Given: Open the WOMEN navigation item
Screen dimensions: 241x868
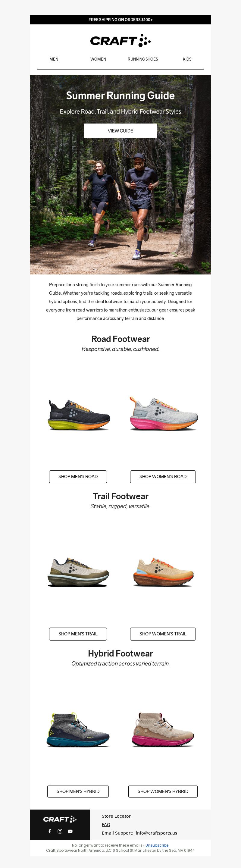Looking at the screenshot, I should pyautogui.click(x=98, y=59).
